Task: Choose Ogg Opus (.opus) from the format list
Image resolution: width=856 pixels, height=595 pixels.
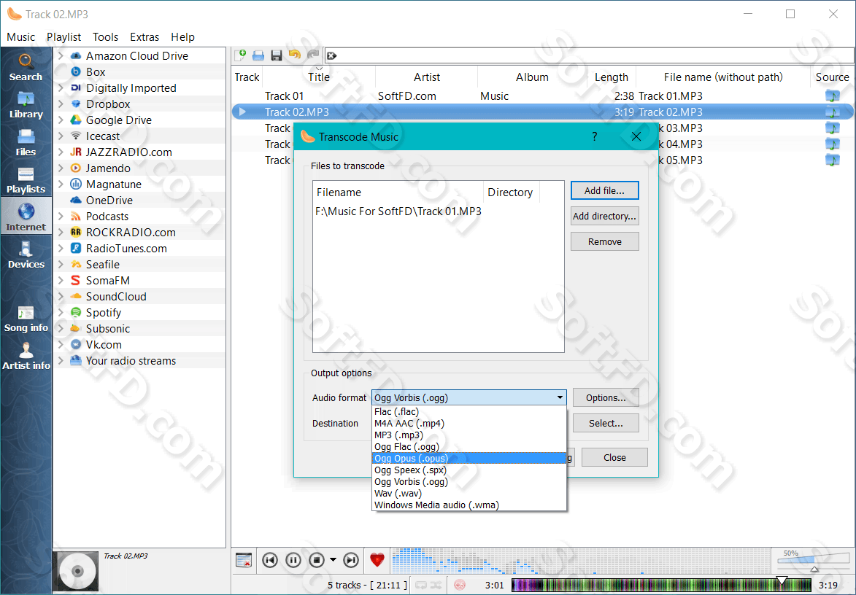Action: click(x=469, y=458)
